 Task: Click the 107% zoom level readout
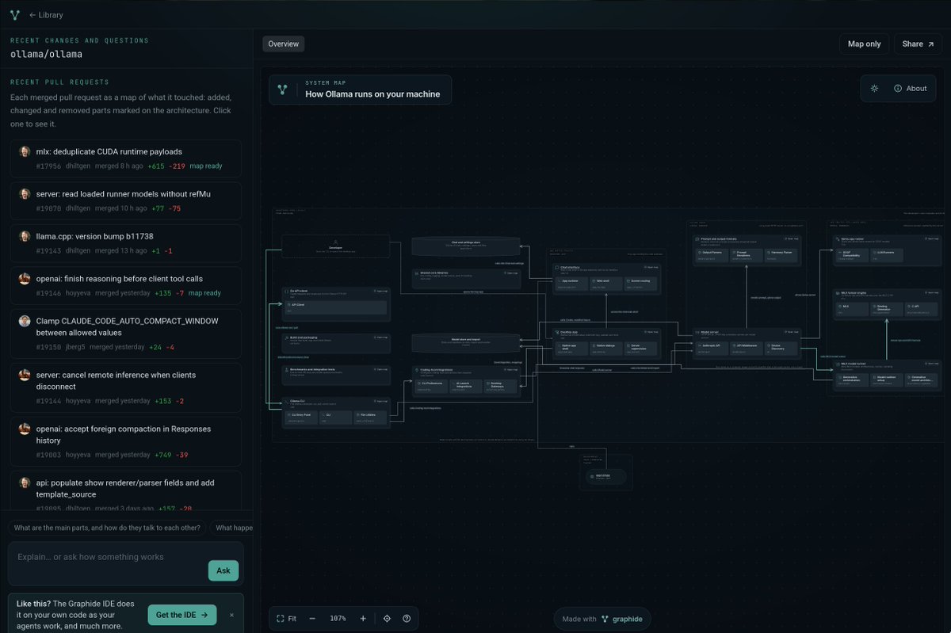[x=338, y=618]
